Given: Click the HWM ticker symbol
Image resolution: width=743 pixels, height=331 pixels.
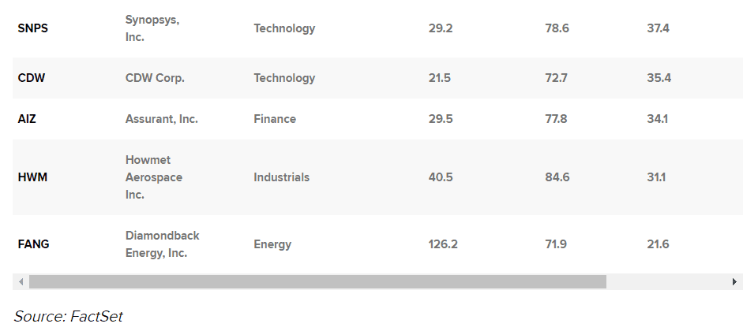Looking at the screenshot, I should [32, 177].
